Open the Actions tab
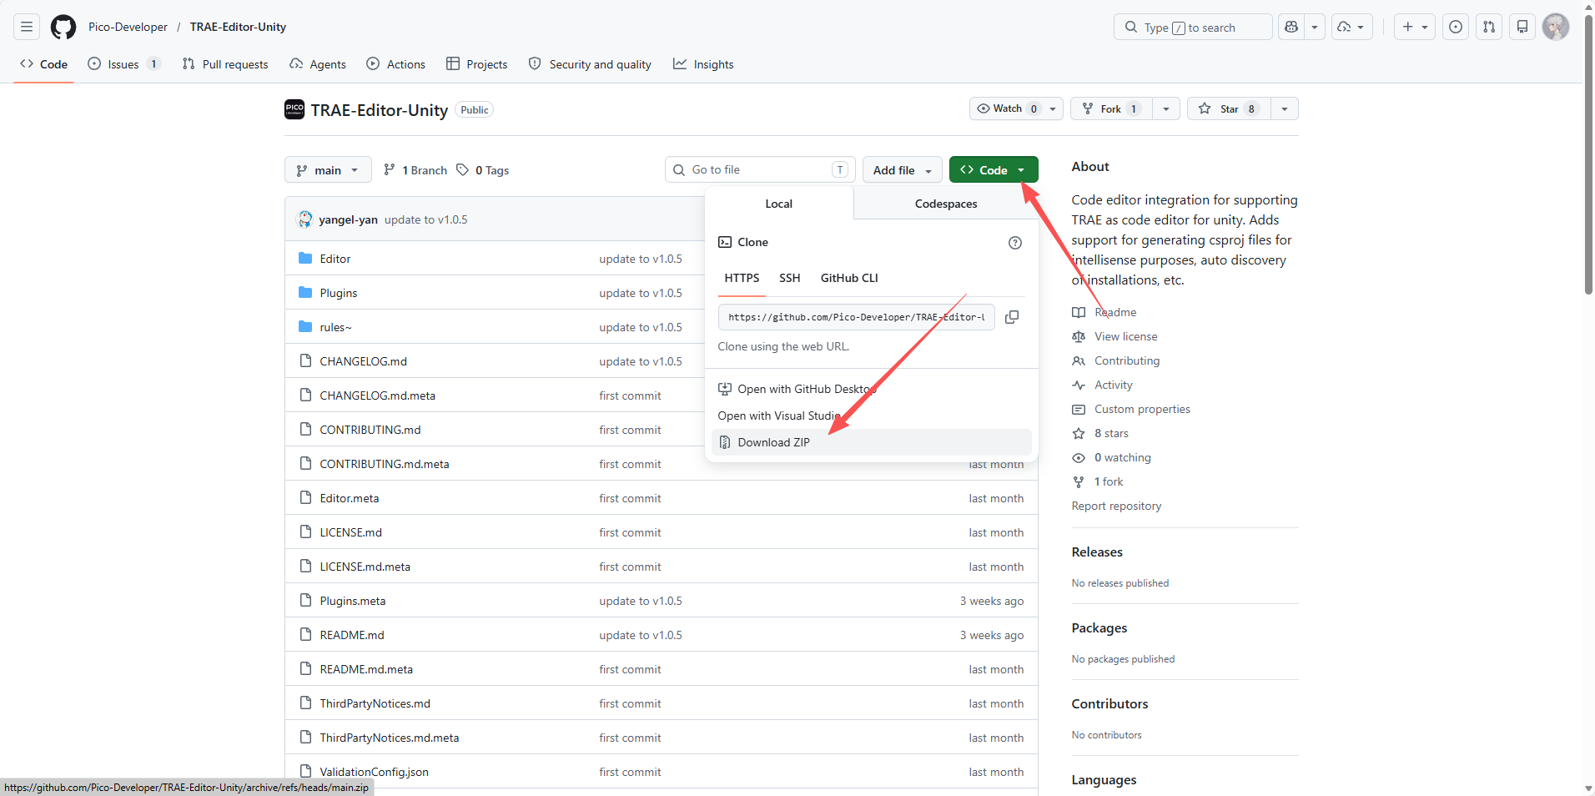Screen dimensions: 1595x796 pyautogui.click(x=396, y=64)
